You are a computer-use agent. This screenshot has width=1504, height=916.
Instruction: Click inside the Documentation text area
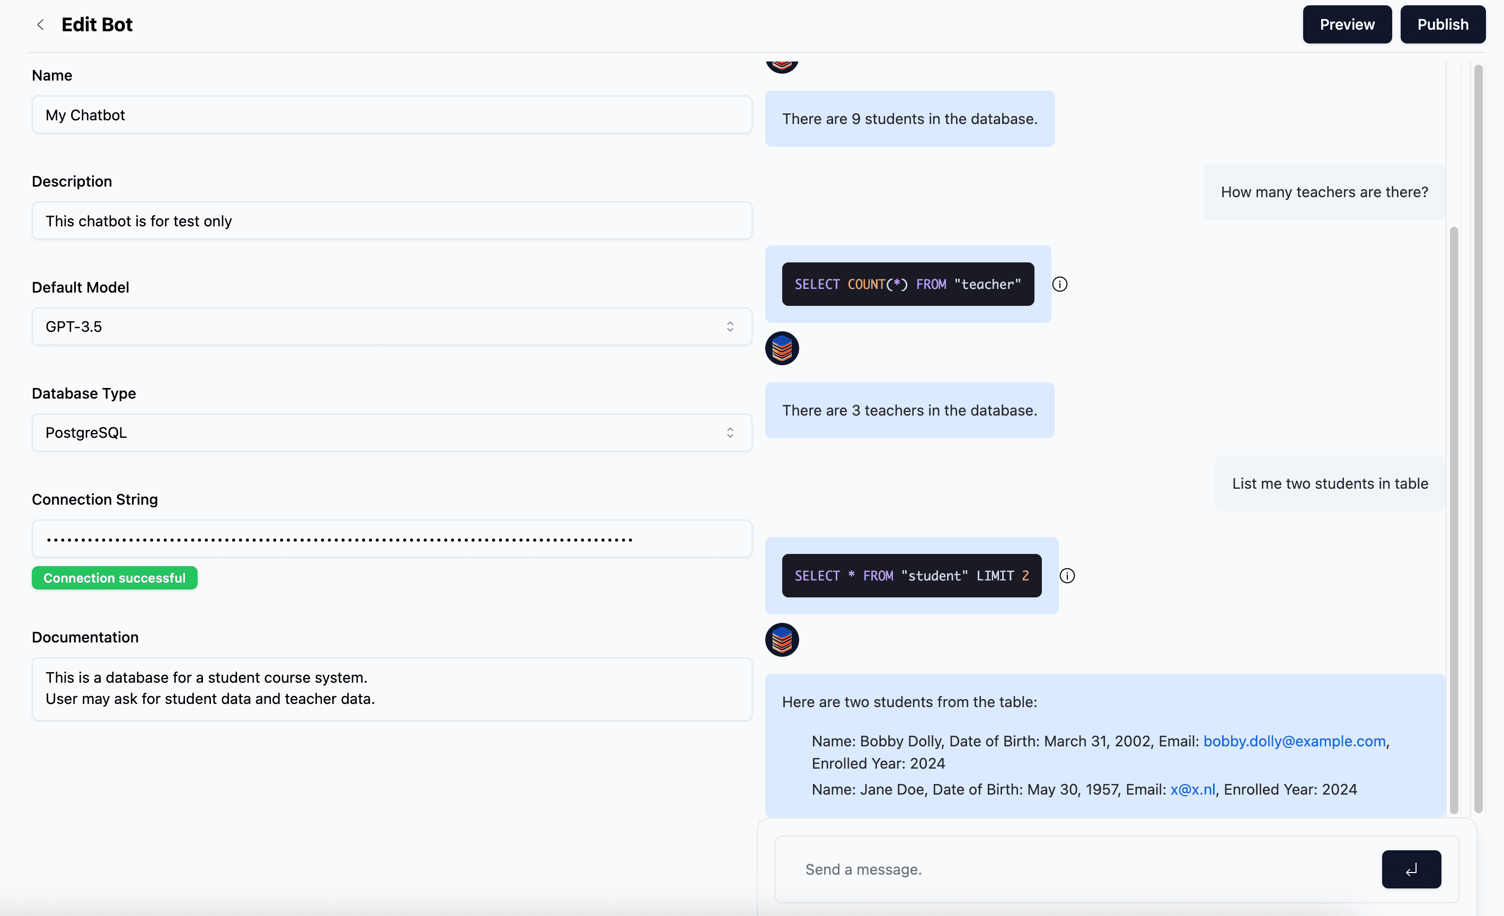(391, 688)
